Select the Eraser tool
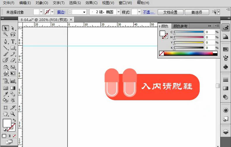Screen dimensions: 231x147 click(13, 60)
